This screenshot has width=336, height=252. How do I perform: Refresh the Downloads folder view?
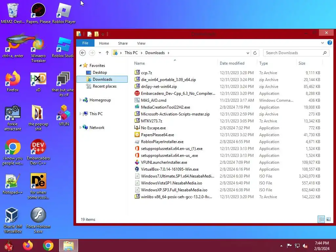[x=255, y=53]
